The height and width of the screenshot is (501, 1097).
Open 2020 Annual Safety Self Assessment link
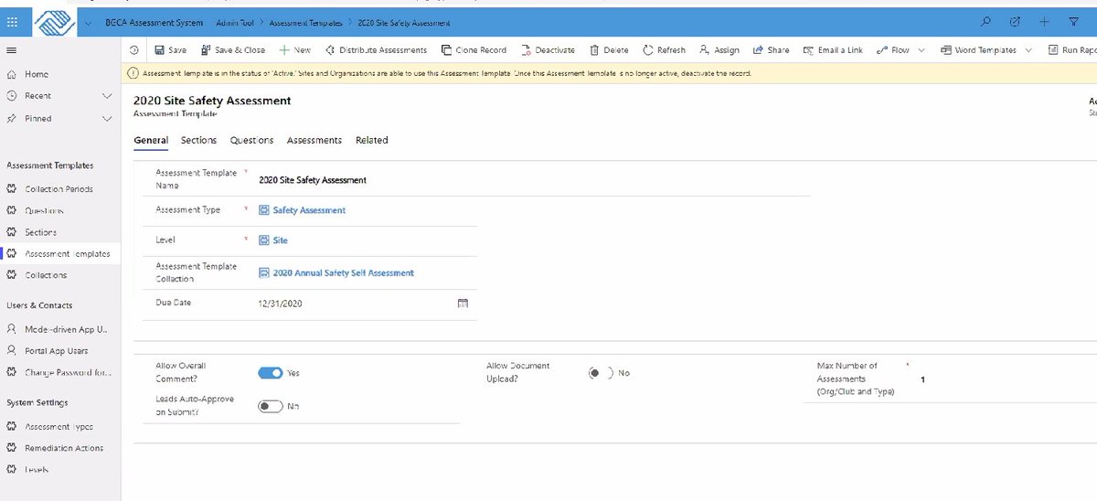click(343, 272)
